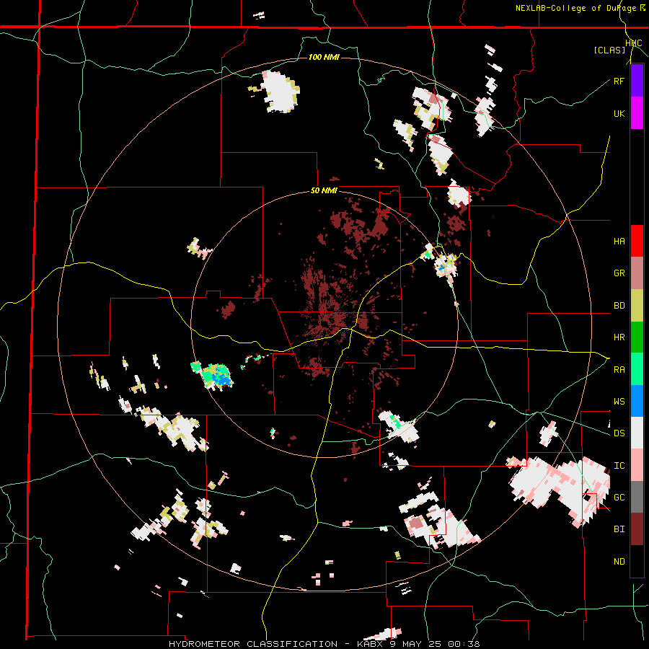The image size is (649, 649).
Task: Click the BD legend label
Action: (619, 306)
